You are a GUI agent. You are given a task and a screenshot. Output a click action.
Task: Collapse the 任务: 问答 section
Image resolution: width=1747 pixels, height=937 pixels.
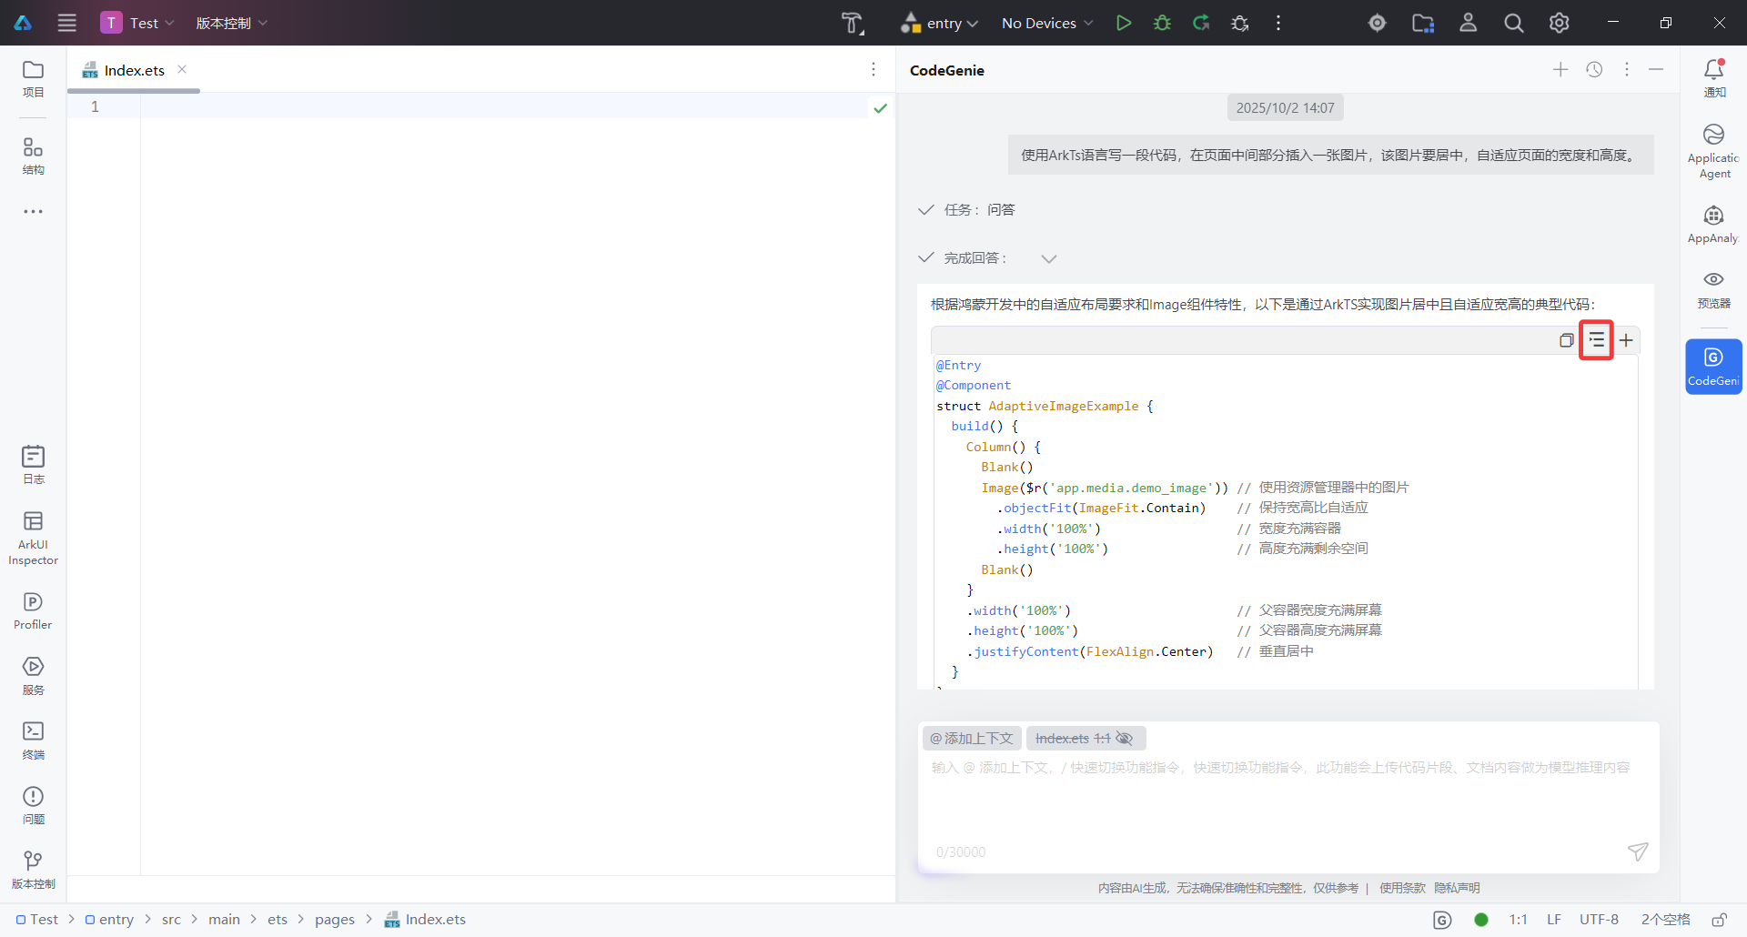point(926,209)
